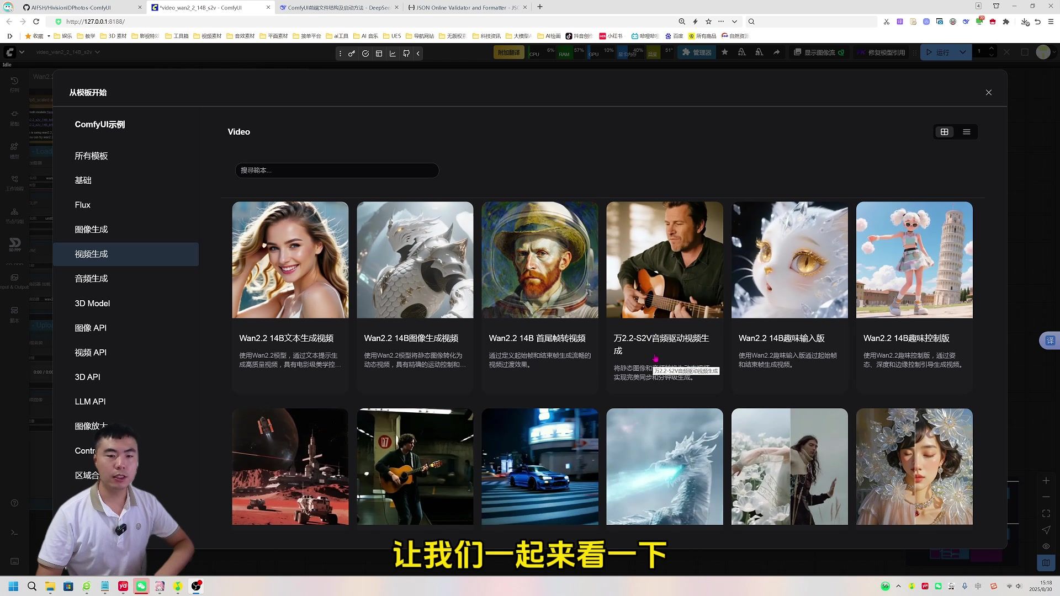Image resolution: width=1060 pixels, height=596 pixels.
Task: Click the key icon in the floating toolbar
Action: point(352,54)
